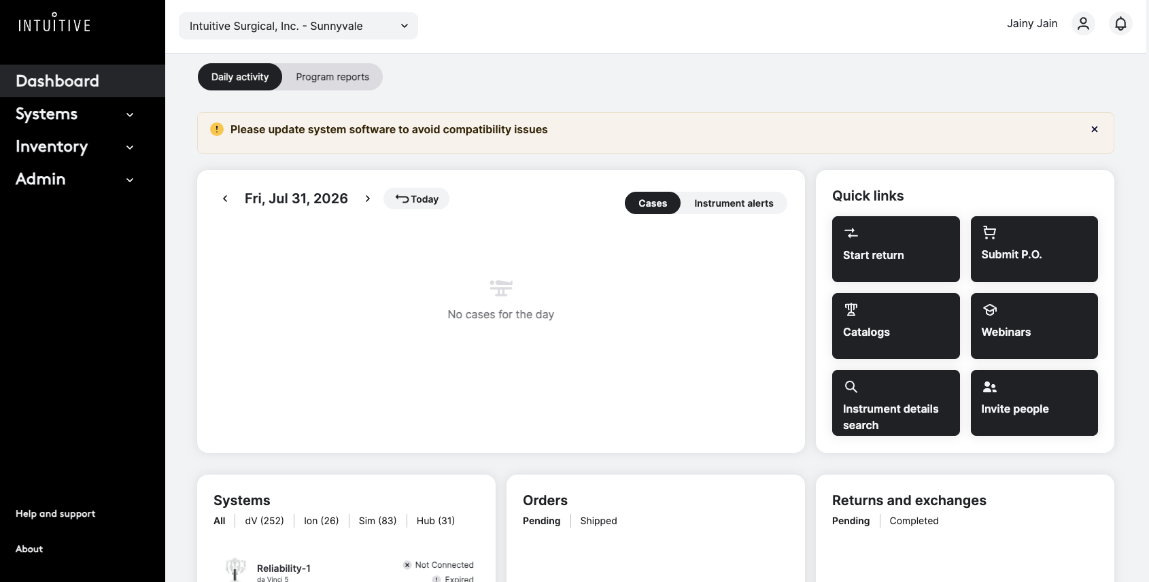
Task: Filter systems by dV (252)
Action: coord(264,521)
